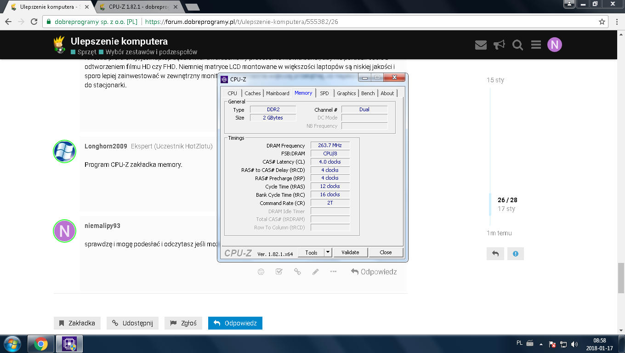
Task: Open Chrome three-dot menu
Action: pos(617,22)
